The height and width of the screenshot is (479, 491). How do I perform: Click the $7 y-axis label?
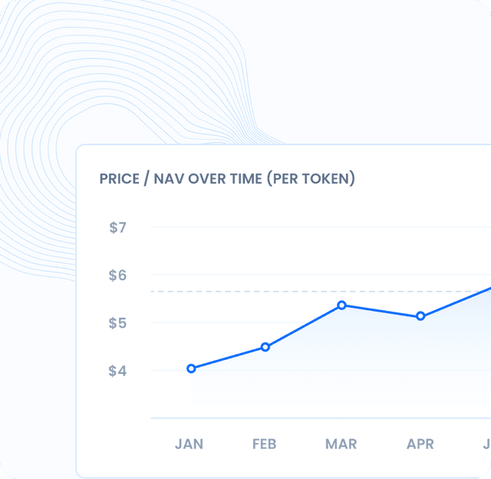[x=117, y=227]
